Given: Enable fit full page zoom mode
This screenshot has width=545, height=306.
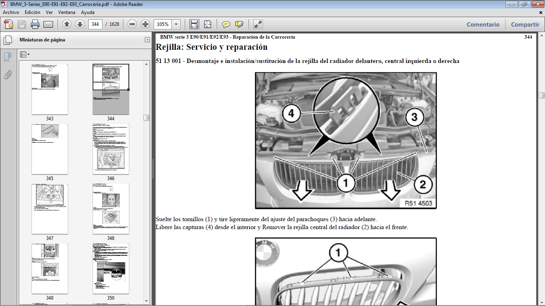Looking at the screenshot, I should (207, 24).
